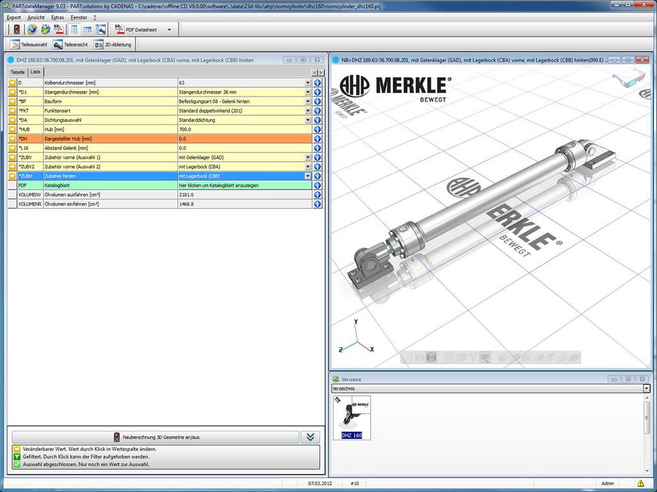The width and height of the screenshot is (657, 492).
Task: Open the Funktionsart value dropdown
Action: click(308, 111)
